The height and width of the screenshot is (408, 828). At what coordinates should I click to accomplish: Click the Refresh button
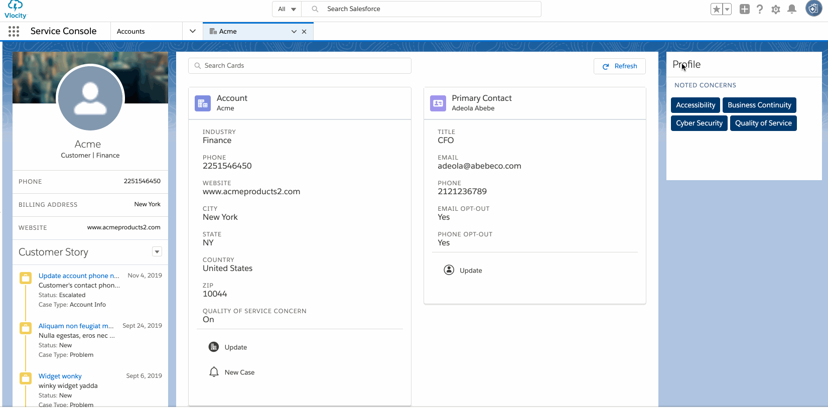620,66
